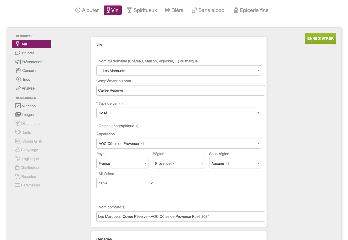Image resolution: width=348 pixels, height=240 pixels.
Task: Click the En bref speech bubble icon
Action: click(x=18, y=53)
